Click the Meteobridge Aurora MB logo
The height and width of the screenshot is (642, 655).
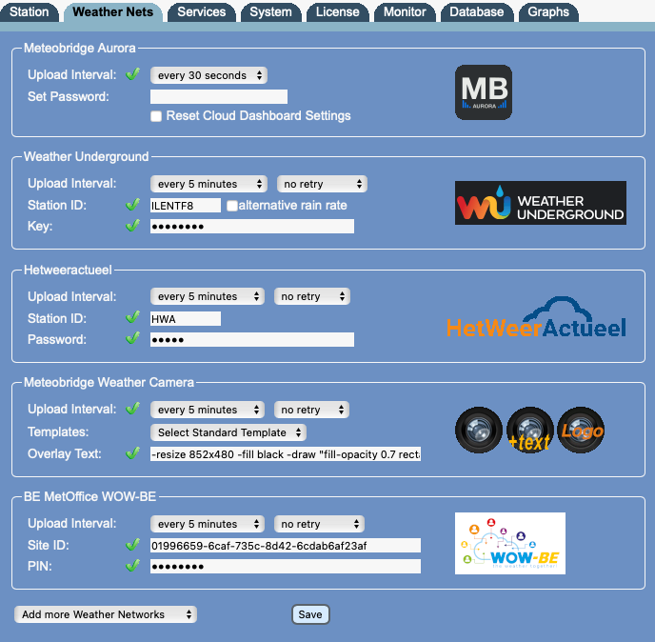point(483,91)
